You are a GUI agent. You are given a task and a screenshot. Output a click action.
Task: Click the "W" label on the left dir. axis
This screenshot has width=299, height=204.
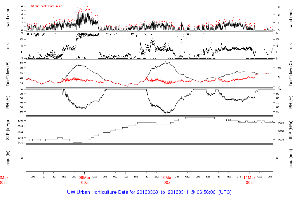click(x=22, y=40)
